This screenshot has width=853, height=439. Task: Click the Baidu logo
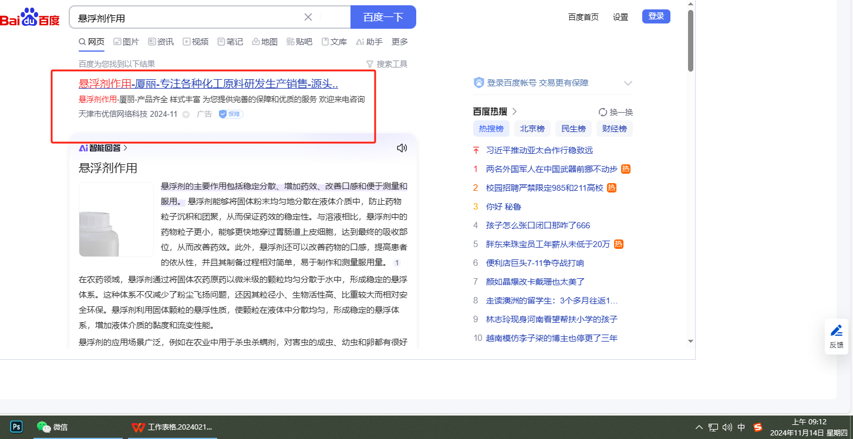(x=29, y=18)
